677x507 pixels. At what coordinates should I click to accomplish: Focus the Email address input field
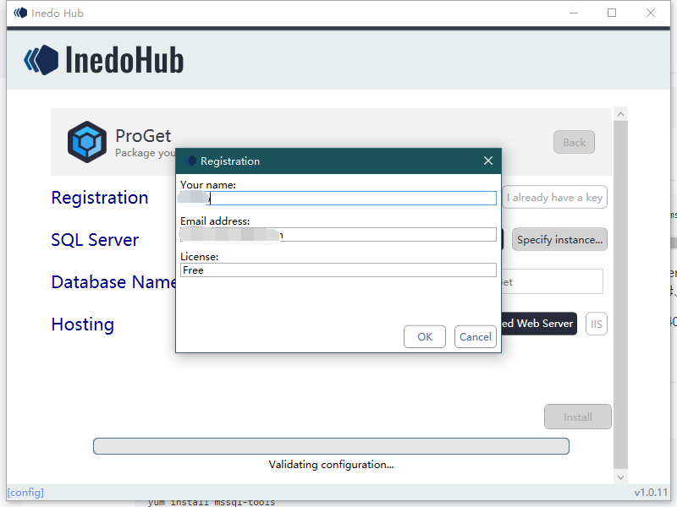338,235
